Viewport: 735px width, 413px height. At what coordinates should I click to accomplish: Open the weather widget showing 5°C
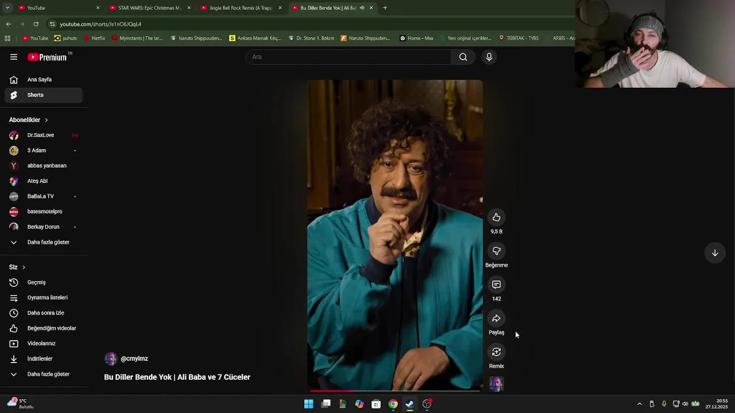tap(21, 404)
